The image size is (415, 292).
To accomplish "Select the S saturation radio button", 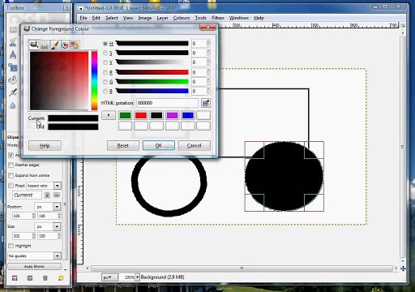I will (x=105, y=53).
